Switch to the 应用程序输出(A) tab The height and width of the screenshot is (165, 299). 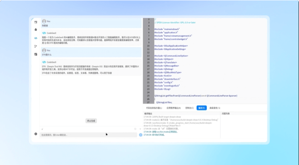click(x=174, y=108)
